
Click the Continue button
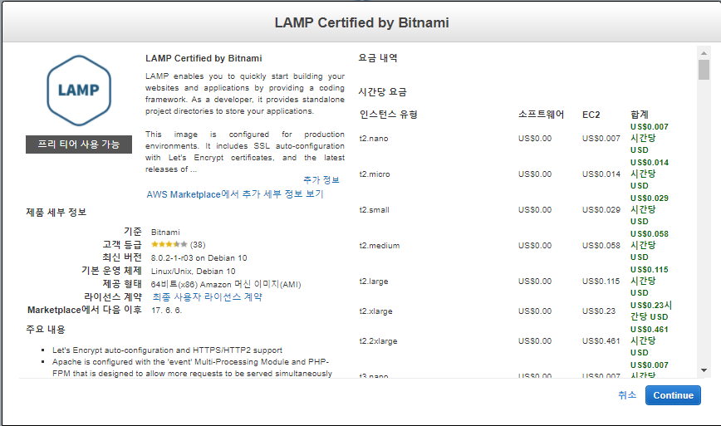coord(673,395)
